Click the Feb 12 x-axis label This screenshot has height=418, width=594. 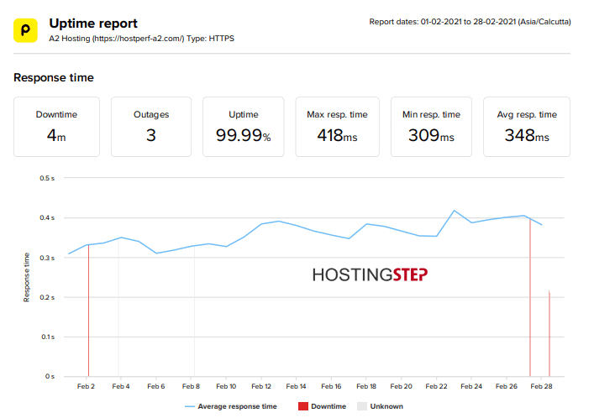pyautogui.click(x=261, y=386)
